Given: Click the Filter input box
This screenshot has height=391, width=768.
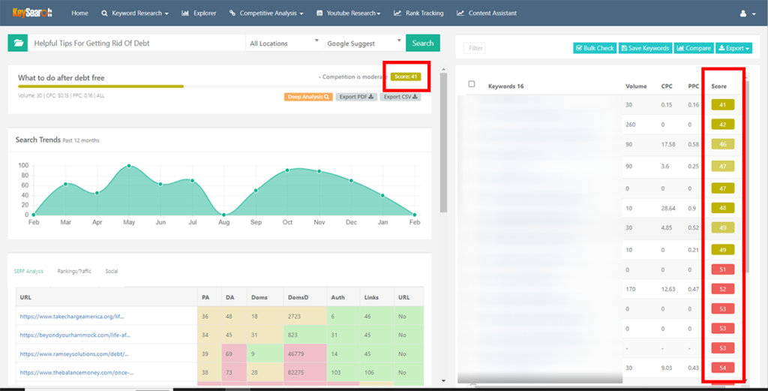Looking at the screenshot, I should click(x=475, y=48).
